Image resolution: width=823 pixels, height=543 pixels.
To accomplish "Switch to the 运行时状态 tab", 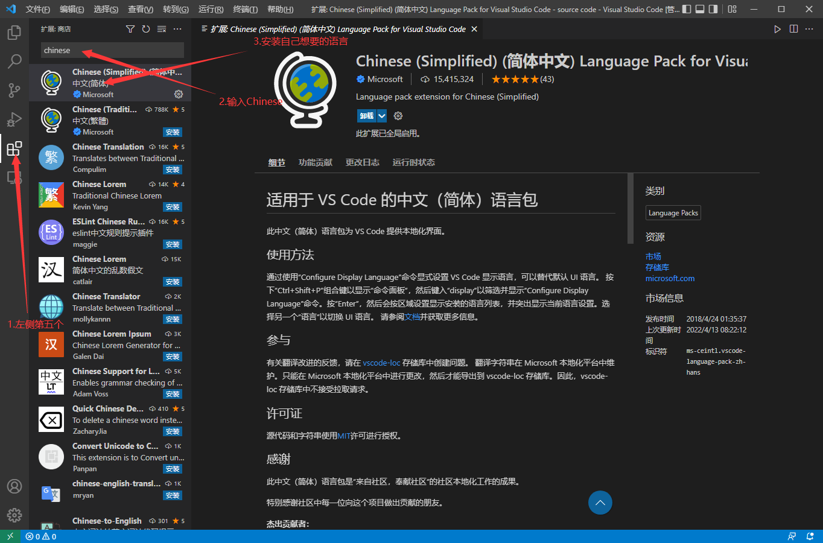I will coord(413,163).
